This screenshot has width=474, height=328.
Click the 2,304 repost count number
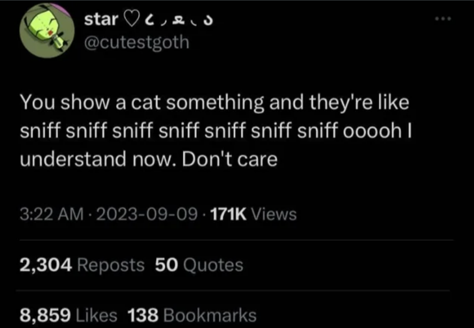[46, 264]
